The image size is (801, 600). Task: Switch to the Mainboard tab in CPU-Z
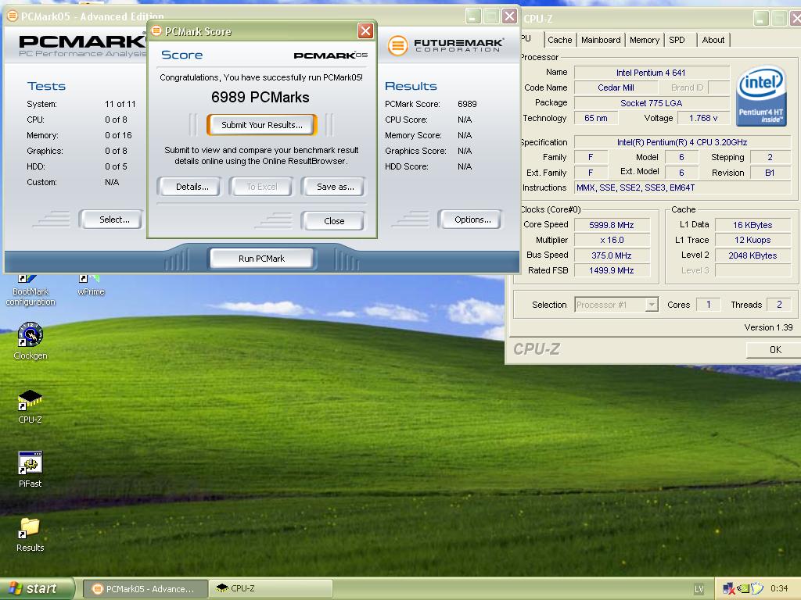pyautogui.click(x=601, y=40)
